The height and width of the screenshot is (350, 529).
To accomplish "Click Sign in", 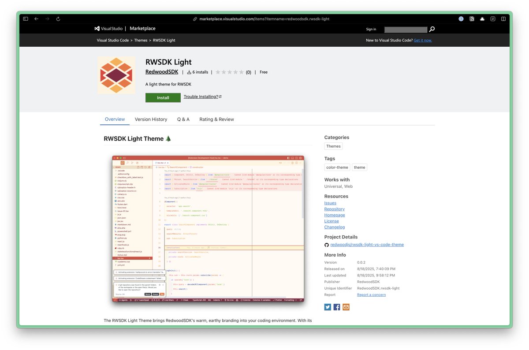I will click(x=371, y=29).
